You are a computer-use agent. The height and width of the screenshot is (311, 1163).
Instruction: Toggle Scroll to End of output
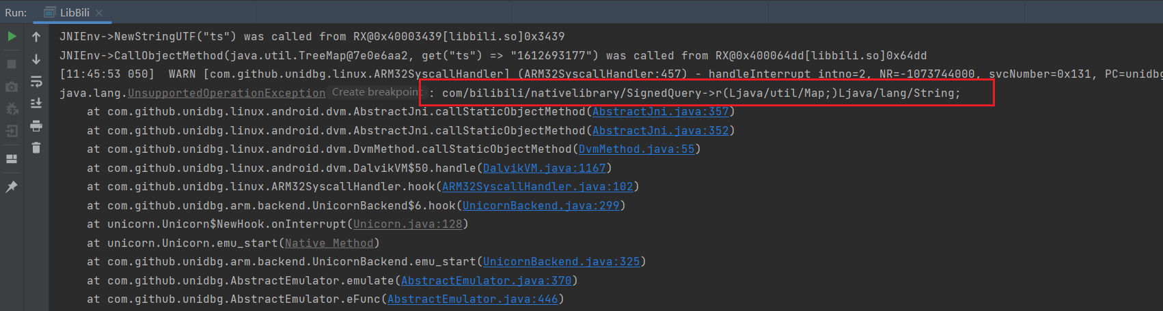tap(36, 104)
